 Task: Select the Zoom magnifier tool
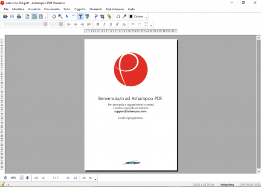[60, 17]
